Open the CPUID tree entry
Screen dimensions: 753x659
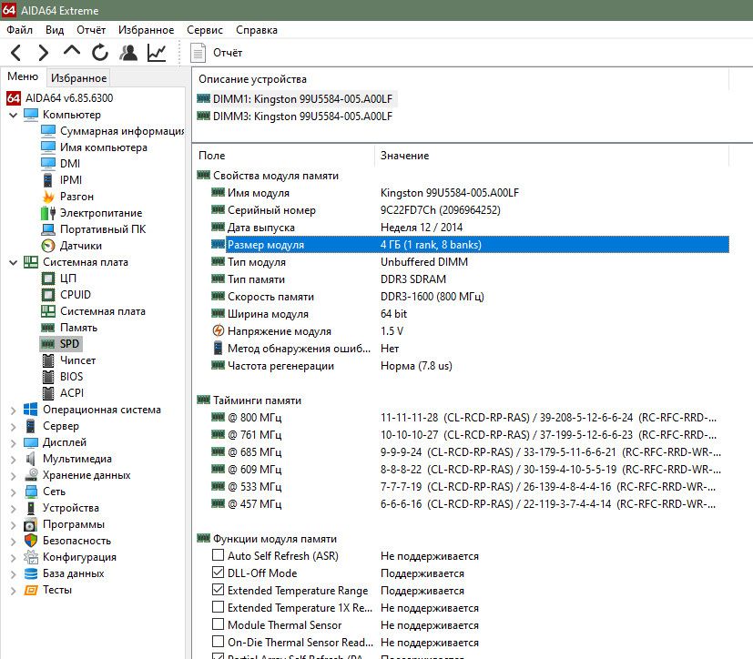(75, 295)
